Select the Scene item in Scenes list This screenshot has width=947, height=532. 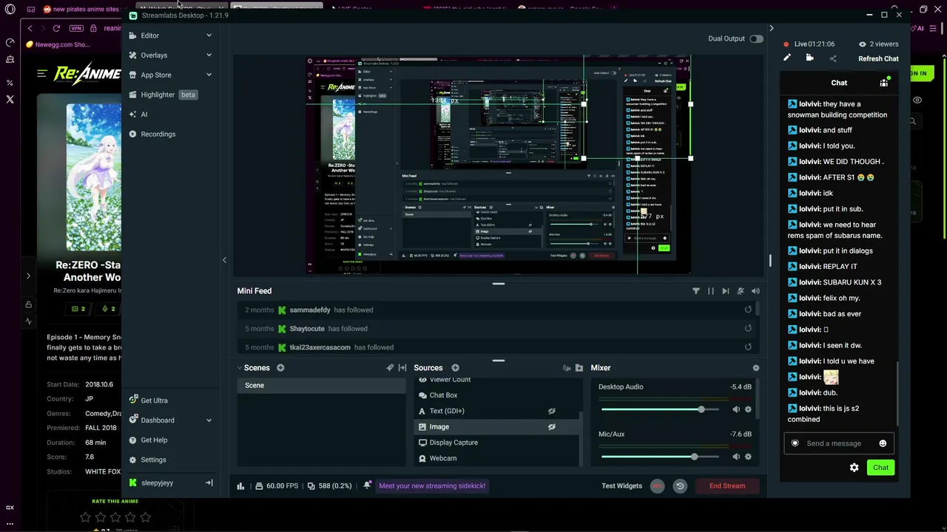pyautogui.click(x=321, y=386)
